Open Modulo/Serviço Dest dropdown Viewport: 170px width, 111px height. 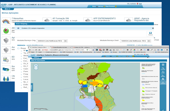point(136,41)
